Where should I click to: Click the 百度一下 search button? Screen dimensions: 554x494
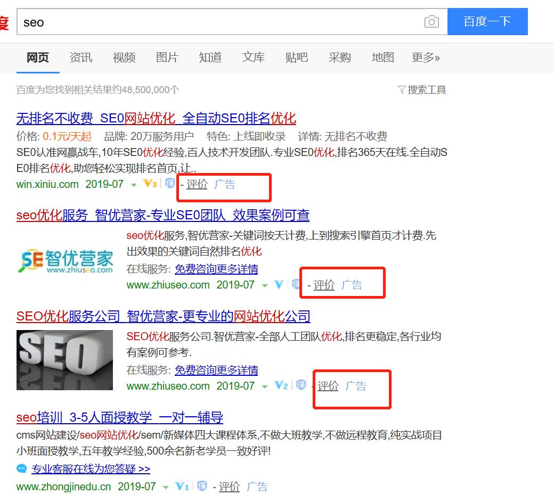[x=487, y=21]
